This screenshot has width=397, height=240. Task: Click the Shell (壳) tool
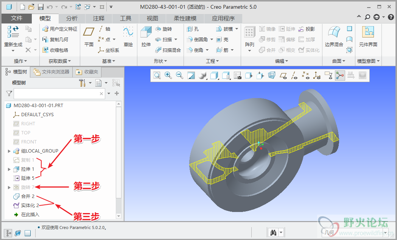click(222, 39)
